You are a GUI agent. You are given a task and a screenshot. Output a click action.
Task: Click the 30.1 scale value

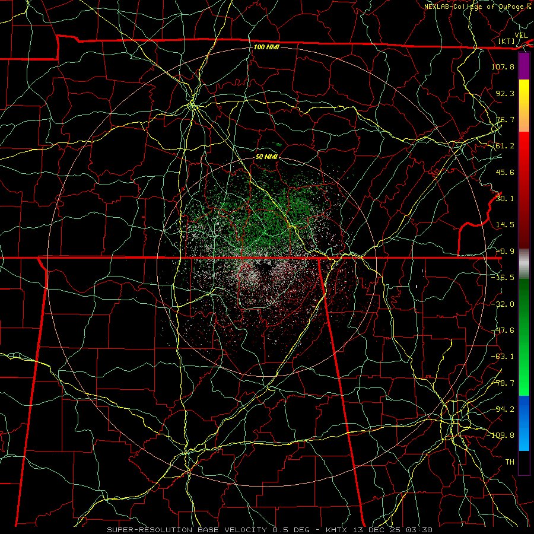click(505, 199)
